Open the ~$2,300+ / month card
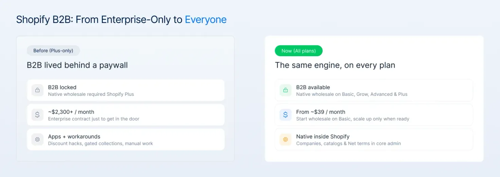500x177 pixels. pyautogui.click(x=126, y=115)
